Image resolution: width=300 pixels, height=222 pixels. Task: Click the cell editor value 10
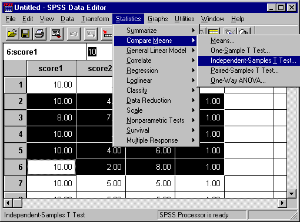pos(92,52)
